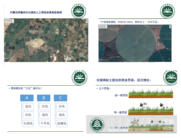Click 盐化 under option A
Screen dimensions: 181x138
click(x=27, y=106)
